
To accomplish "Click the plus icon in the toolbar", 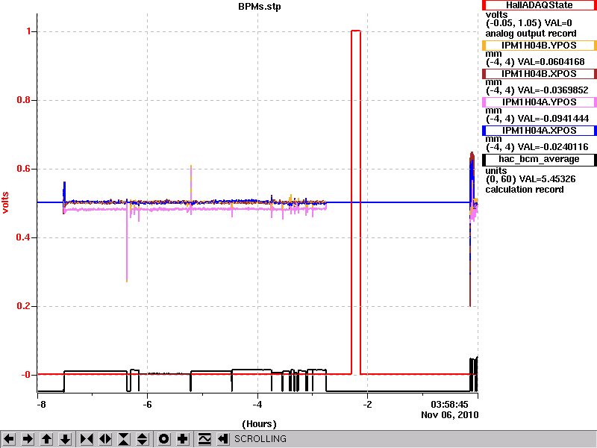I will point(182,439).
